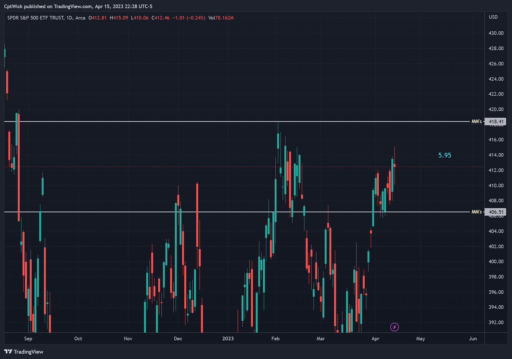Click the Nov label on time axis

coord(128,339)
